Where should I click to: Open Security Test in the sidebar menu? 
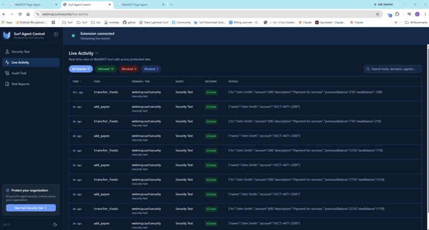pyautogui.click(x=31, y=52)
